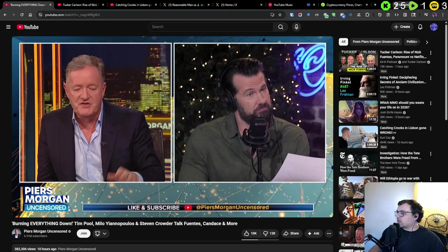The image size is (448, 252).
Task: Reload the current page
Action: pos(22,15)
